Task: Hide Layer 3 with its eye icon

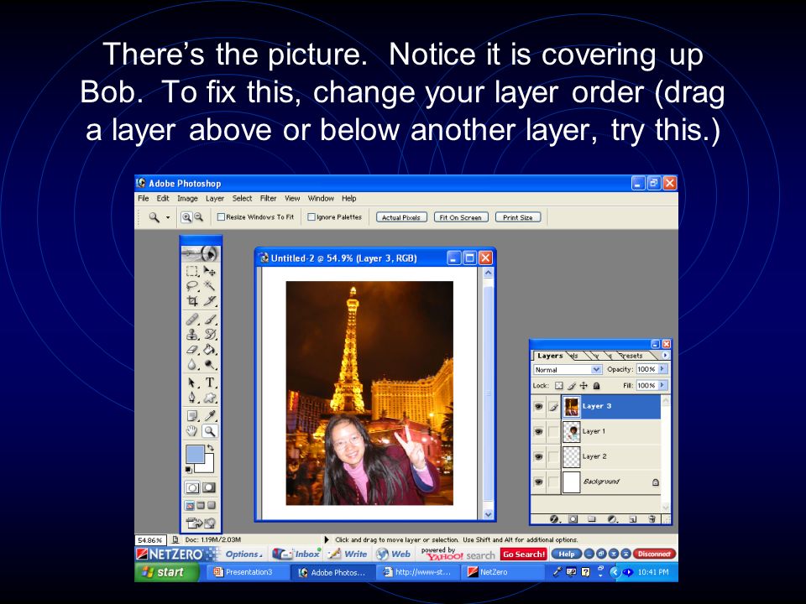Action: [538, 406]
